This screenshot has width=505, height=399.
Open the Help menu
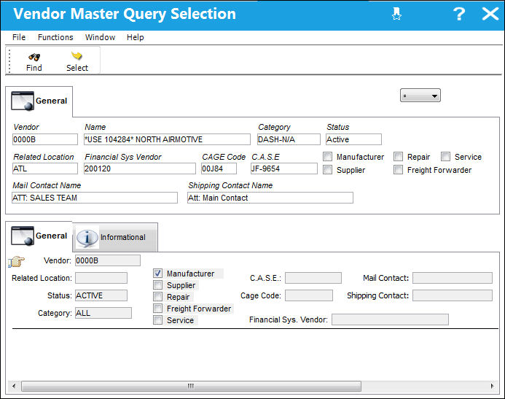(x=136, y=37)
